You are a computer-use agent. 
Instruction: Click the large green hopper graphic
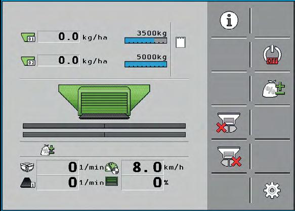click(x=104, y=102)
